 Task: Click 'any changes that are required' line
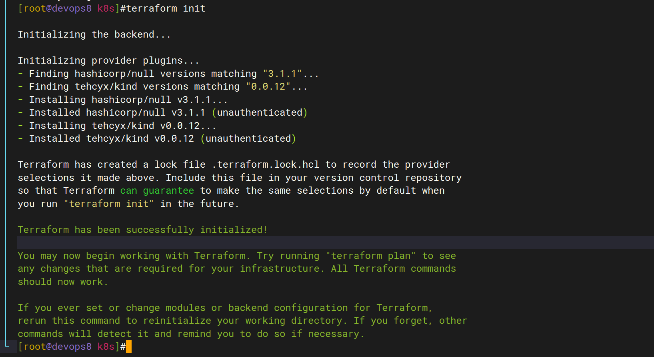(x=237, y=269)
